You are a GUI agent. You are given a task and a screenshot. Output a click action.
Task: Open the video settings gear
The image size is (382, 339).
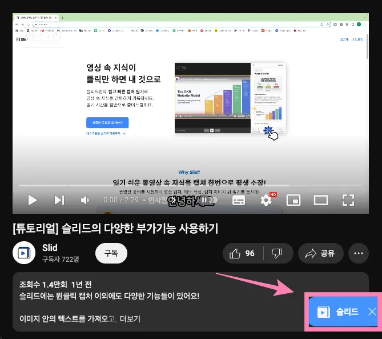[266, 201]
